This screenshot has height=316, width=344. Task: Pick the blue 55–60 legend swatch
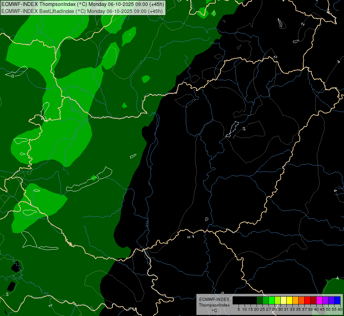click(337, 300)
